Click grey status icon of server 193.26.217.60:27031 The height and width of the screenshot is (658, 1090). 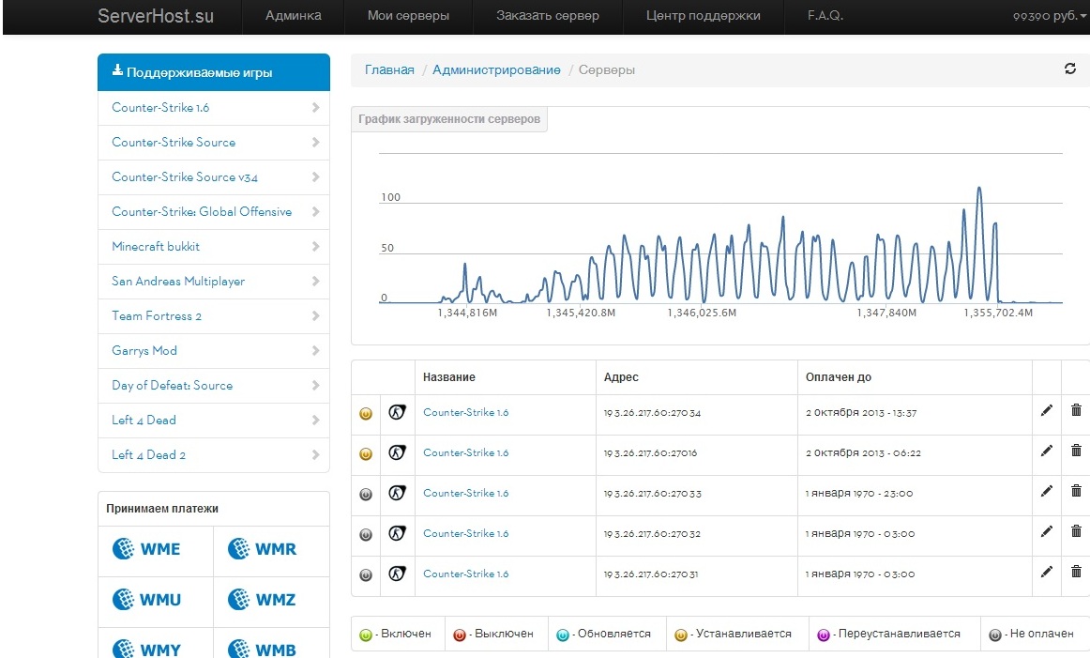pos(366,575)
